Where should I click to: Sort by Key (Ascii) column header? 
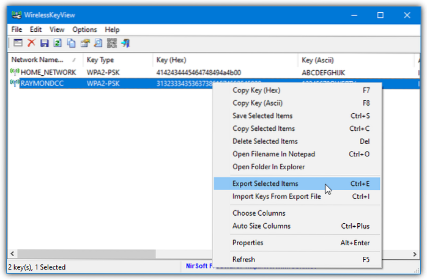click(x=324, y=60)
